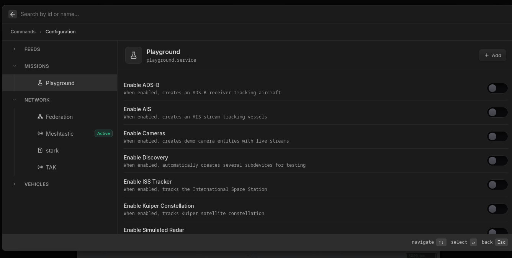Turn on the Enable AIS switch
The image size is (512, 258).
tap(497, 112)
